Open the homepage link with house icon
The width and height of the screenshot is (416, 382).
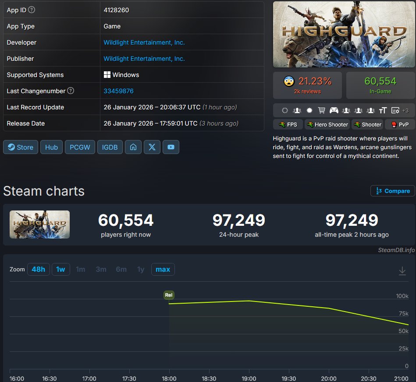coord(133,147)
